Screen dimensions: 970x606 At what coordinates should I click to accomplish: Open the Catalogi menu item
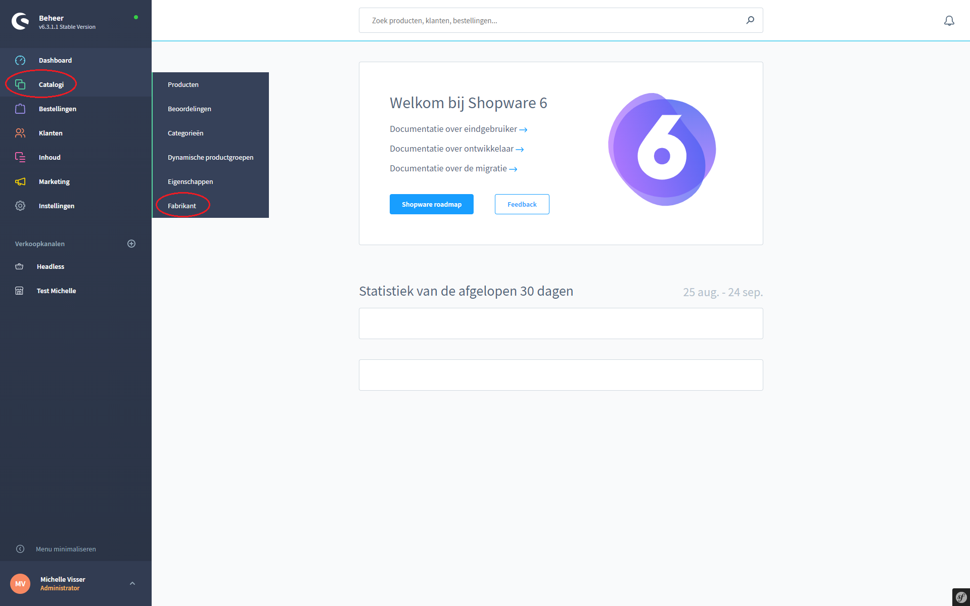(x=51, y=84)
